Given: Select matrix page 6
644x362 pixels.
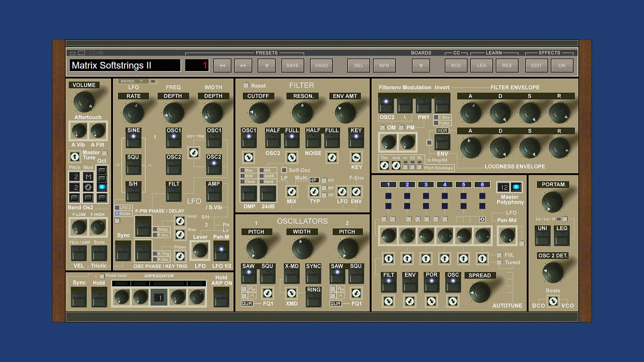Looking at the screenshot, I should [482, 184].
